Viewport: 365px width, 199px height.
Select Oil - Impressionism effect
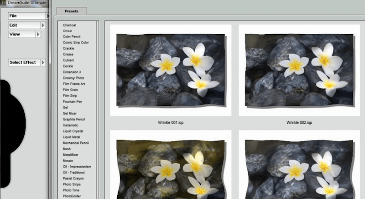pyautogui.click(x=77, y=167)
